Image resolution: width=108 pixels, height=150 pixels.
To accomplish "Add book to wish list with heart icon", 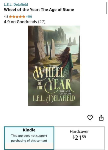I will point(90,118).
